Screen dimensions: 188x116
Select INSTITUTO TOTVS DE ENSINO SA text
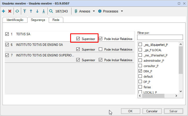coord(39,45)
